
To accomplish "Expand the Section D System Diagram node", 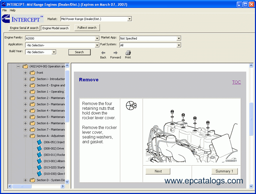I will (25, 180).
